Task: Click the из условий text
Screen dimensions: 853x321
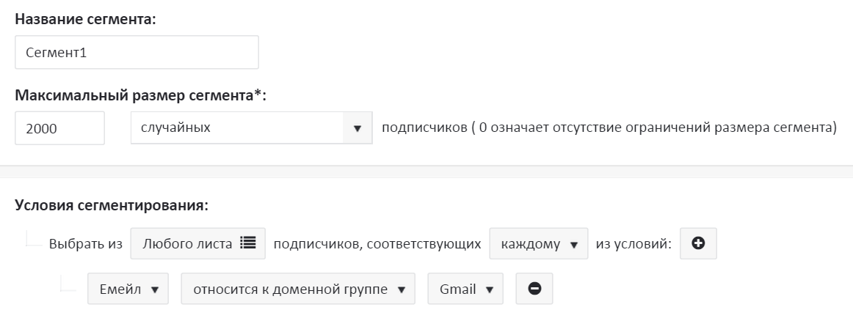Action: (x=635, y=244)
